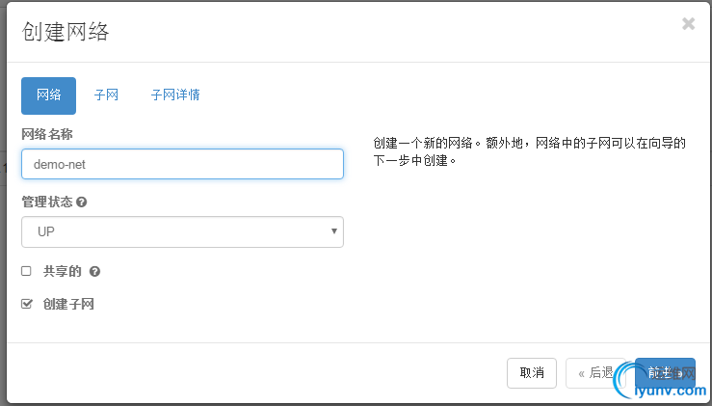Proceed with the 前进 » button
Screen dimensions: 712x406
point(665,373)
